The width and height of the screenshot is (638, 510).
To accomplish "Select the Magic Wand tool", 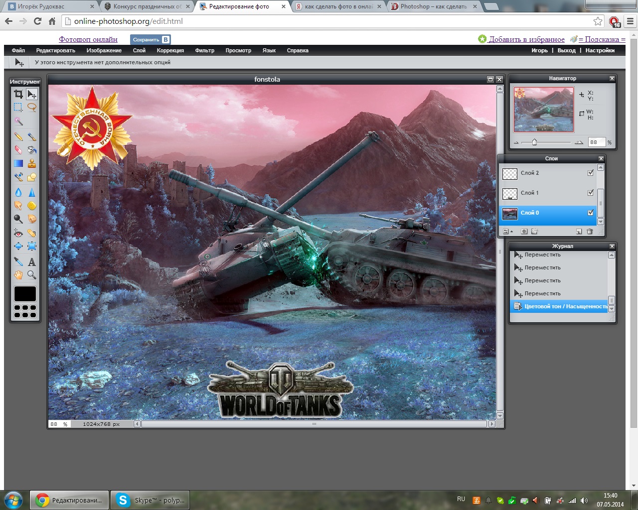I will pos(18,121).
